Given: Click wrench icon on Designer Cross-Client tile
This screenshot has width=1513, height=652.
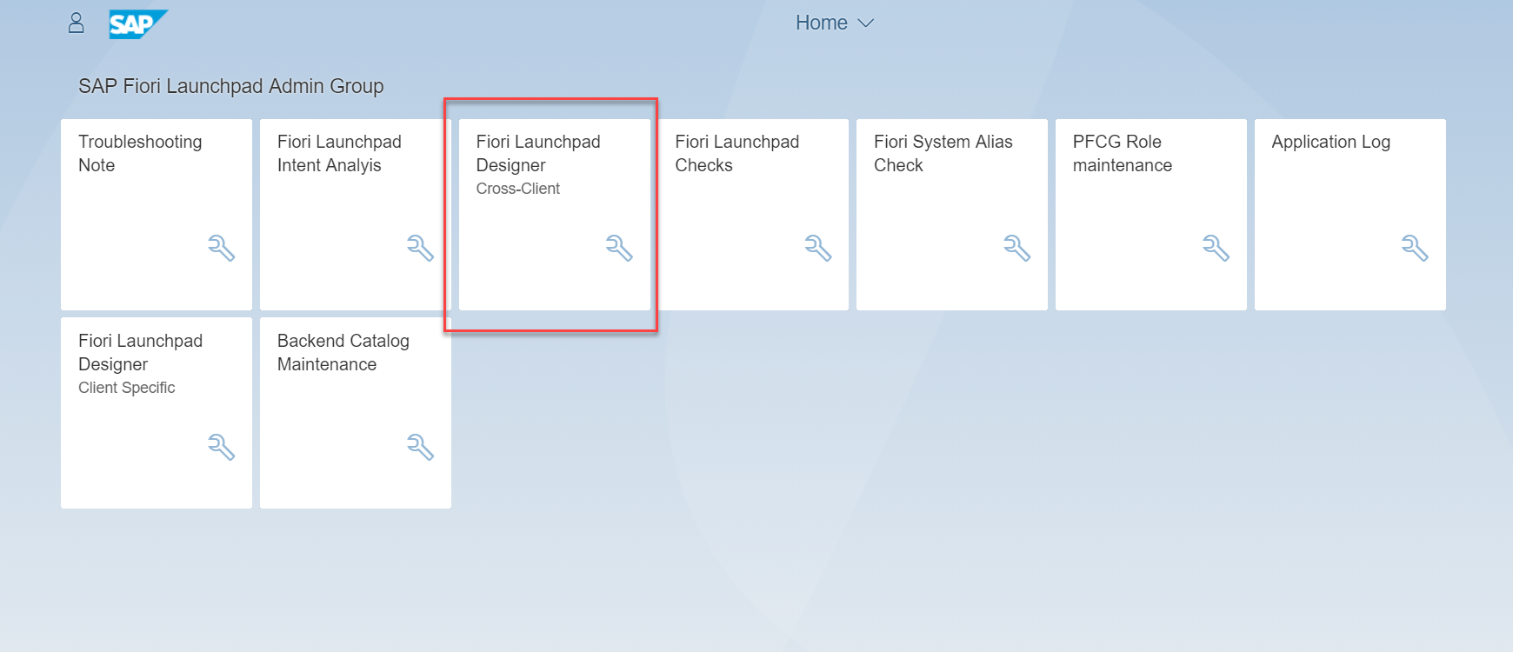Looking at the screenshot, I should [619, 248].
